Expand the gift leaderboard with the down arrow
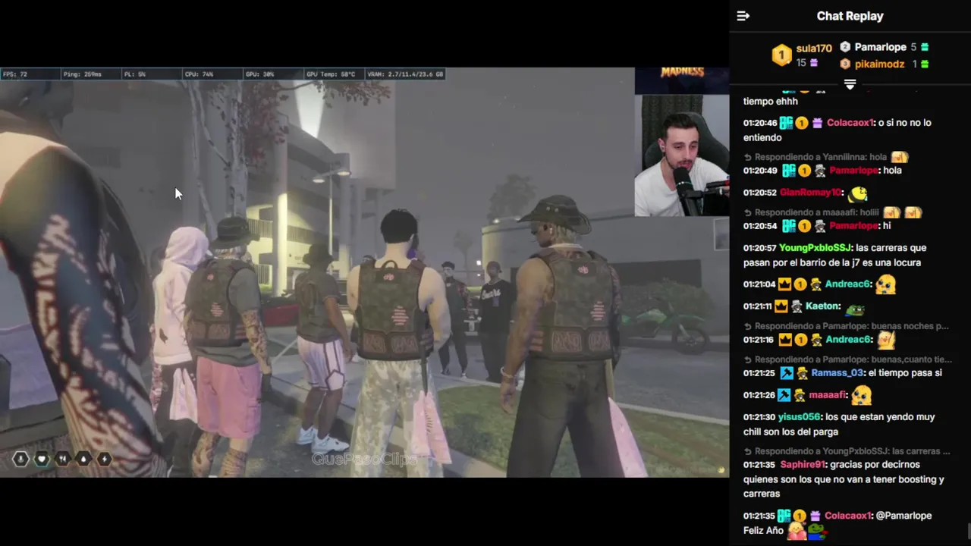 pos(850,84)
